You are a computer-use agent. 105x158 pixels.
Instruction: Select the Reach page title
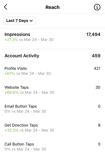(52, 7)
